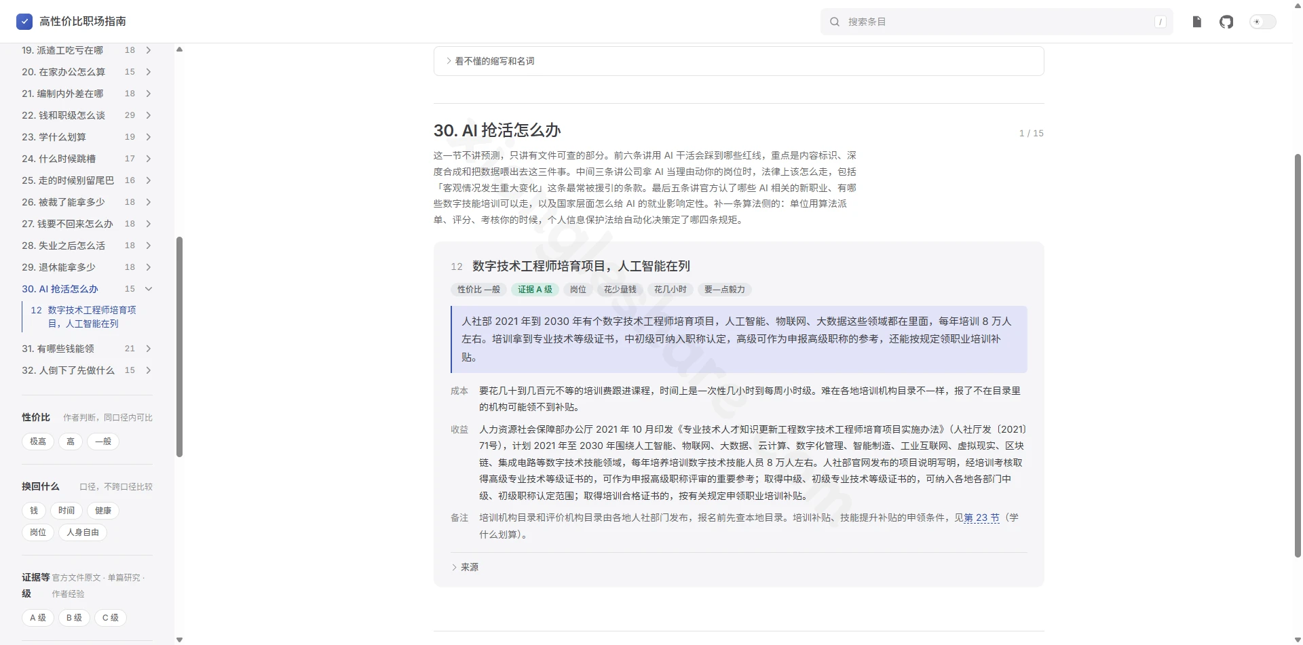This screenshot has height=645, width=1303.
Task: Click the 花少量钱 tag
Action: point(620,290)
